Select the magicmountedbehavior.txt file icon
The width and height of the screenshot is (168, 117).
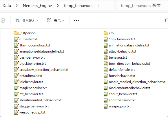coord(106,88)
